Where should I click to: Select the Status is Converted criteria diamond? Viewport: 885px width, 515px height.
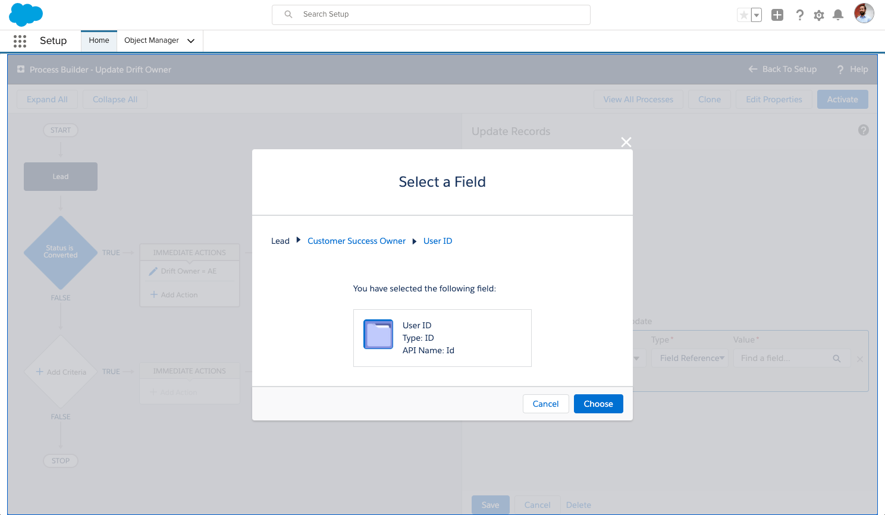[61, 252]
